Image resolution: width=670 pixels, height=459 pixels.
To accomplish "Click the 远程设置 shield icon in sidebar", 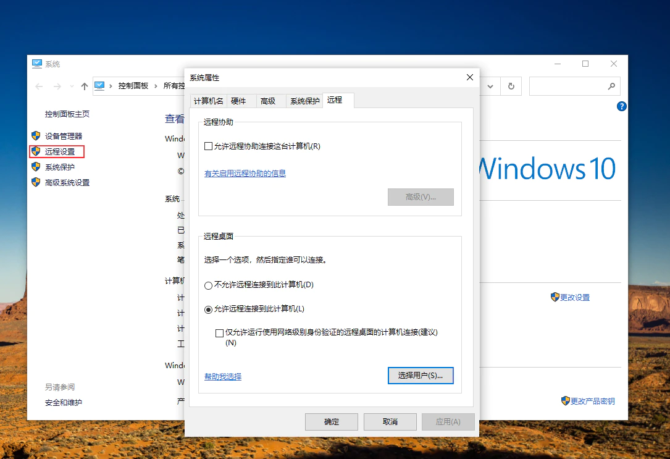I will [x=35, y=151].
